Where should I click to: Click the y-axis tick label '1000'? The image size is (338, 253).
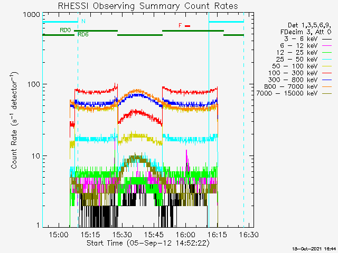(x=32, y=15)
